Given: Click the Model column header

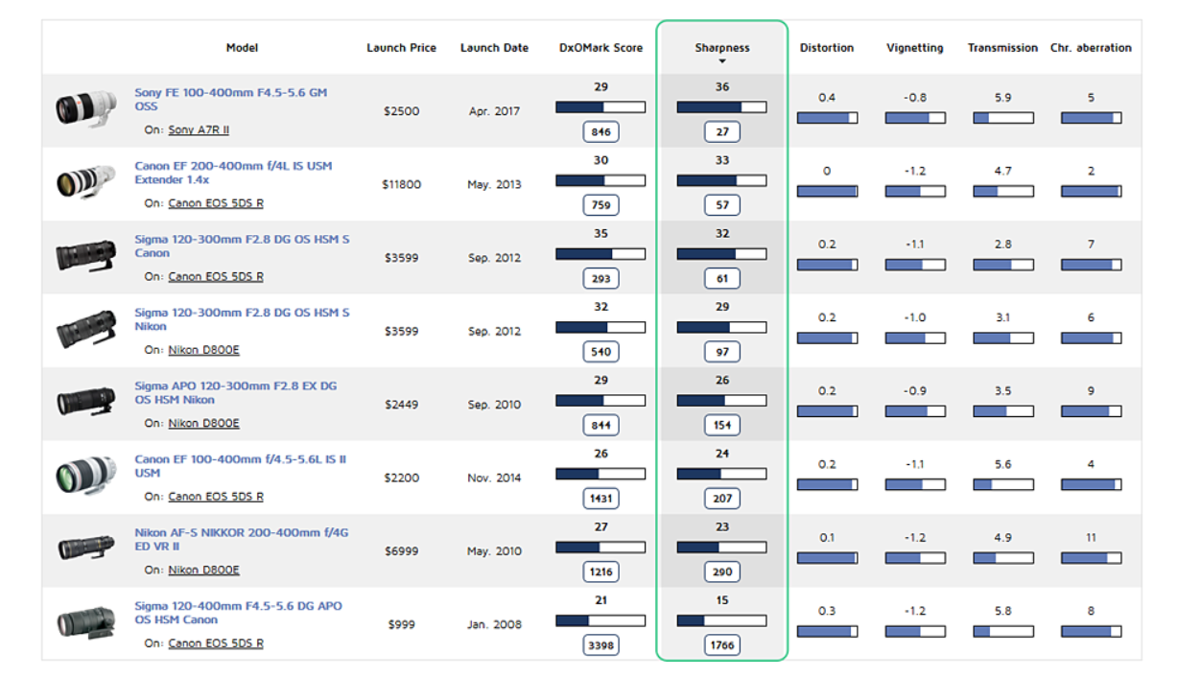Looking at the screenshot, I should pos(242,48).
